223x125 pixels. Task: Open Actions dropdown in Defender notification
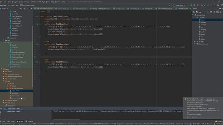(x=195, y=117)
